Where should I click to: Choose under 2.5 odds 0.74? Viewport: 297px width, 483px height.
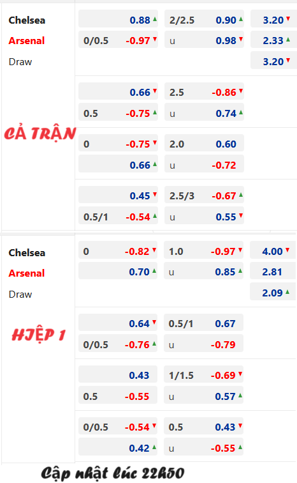pos(204,113)
